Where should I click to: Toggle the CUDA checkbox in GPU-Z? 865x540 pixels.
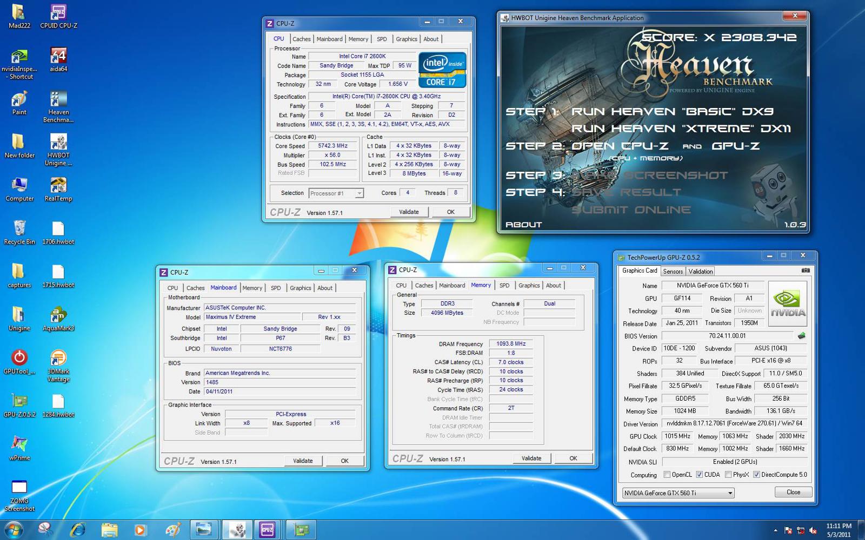coord(700,475)
